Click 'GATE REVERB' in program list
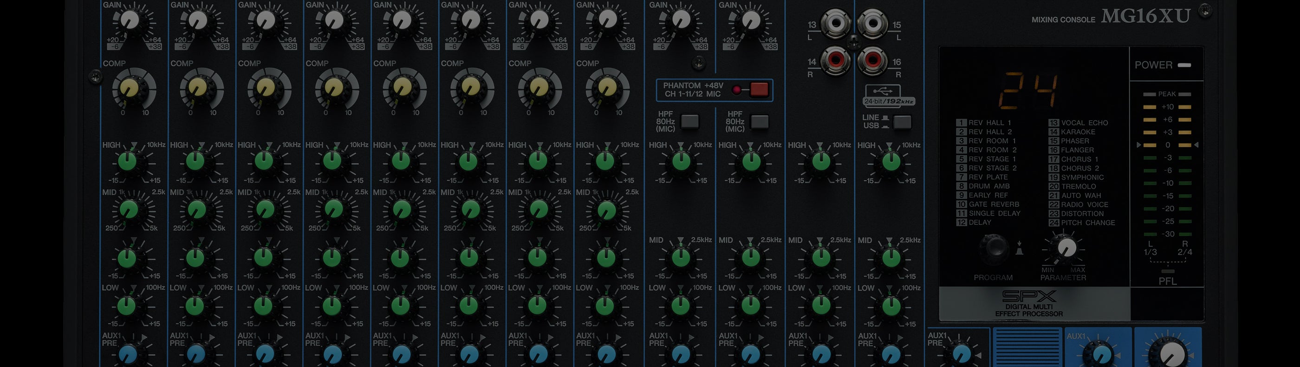 (x=994, y=204)
